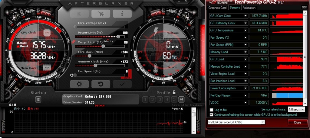Select profile slot 4
310x138 pixels.
click(x=167, y=100)
